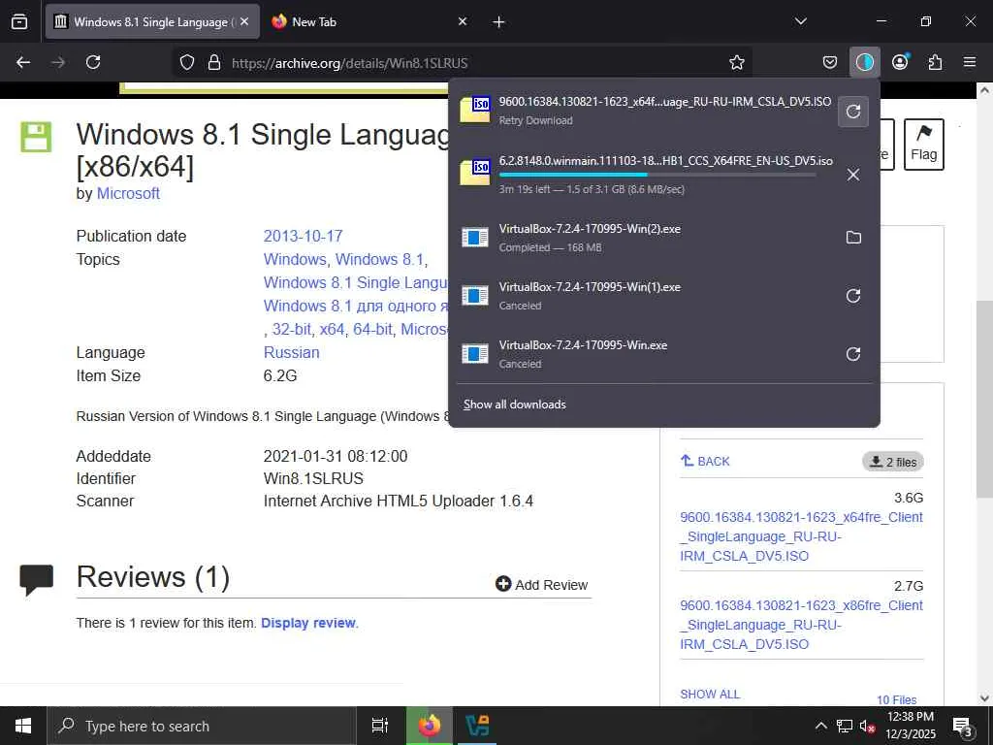
Task: Retry the canceled VirtualBox-7.2.4-170995-Win(1).exe download
Action: (853, 296)
